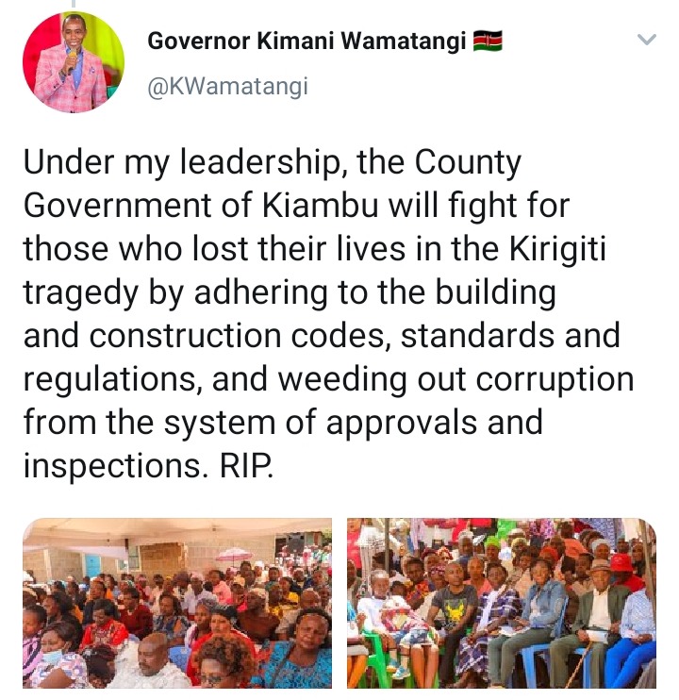Open Governor Kimani Wamatangi's profile picture
Screen dimensions: 679x700
74,62
